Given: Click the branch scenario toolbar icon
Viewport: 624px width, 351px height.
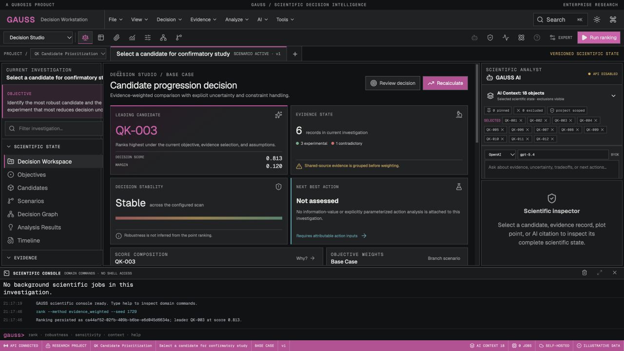Looking at the screenshot, I should (179, 38).
